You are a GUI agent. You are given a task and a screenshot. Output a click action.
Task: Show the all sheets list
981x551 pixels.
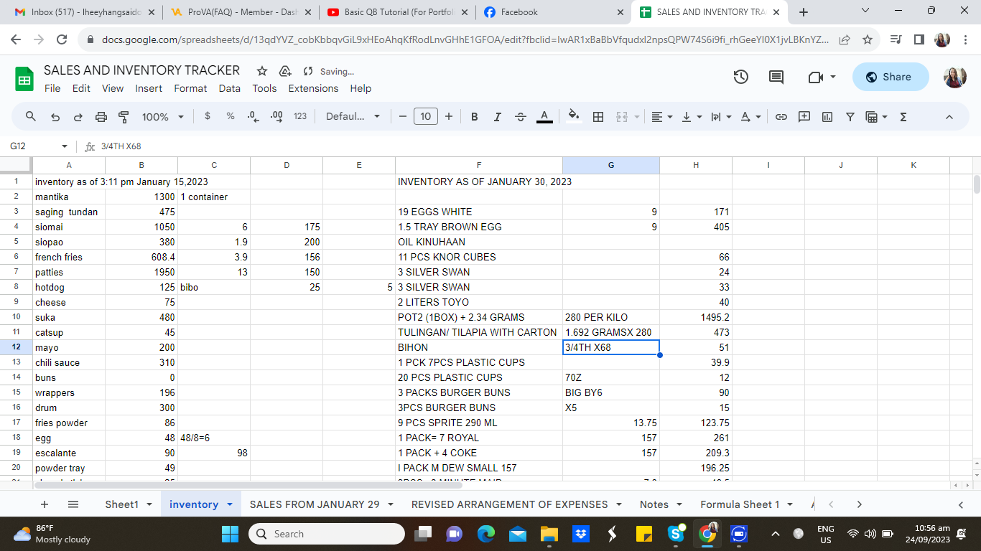pos(73,504)
